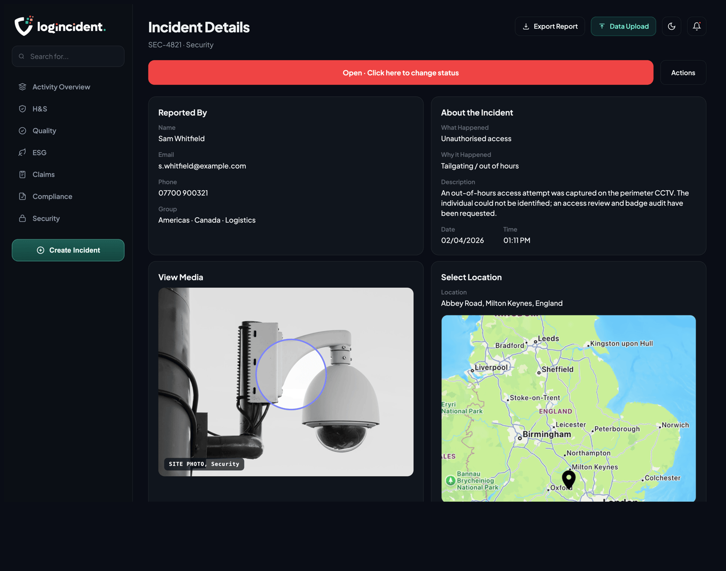Open the Actions dropdown
Viewport: 726px width, 571px height.
coord(683,73)
